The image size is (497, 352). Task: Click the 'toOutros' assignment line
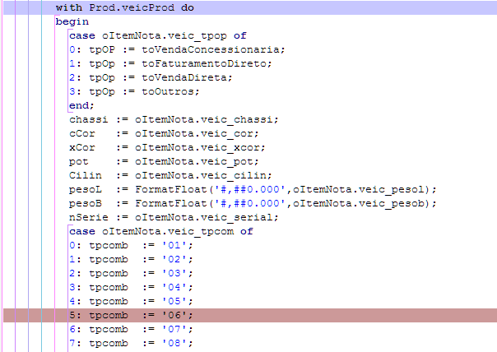pos(134,91)
